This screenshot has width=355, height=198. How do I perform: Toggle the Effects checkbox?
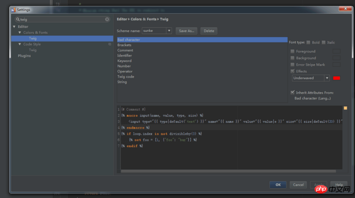(292, 71)
